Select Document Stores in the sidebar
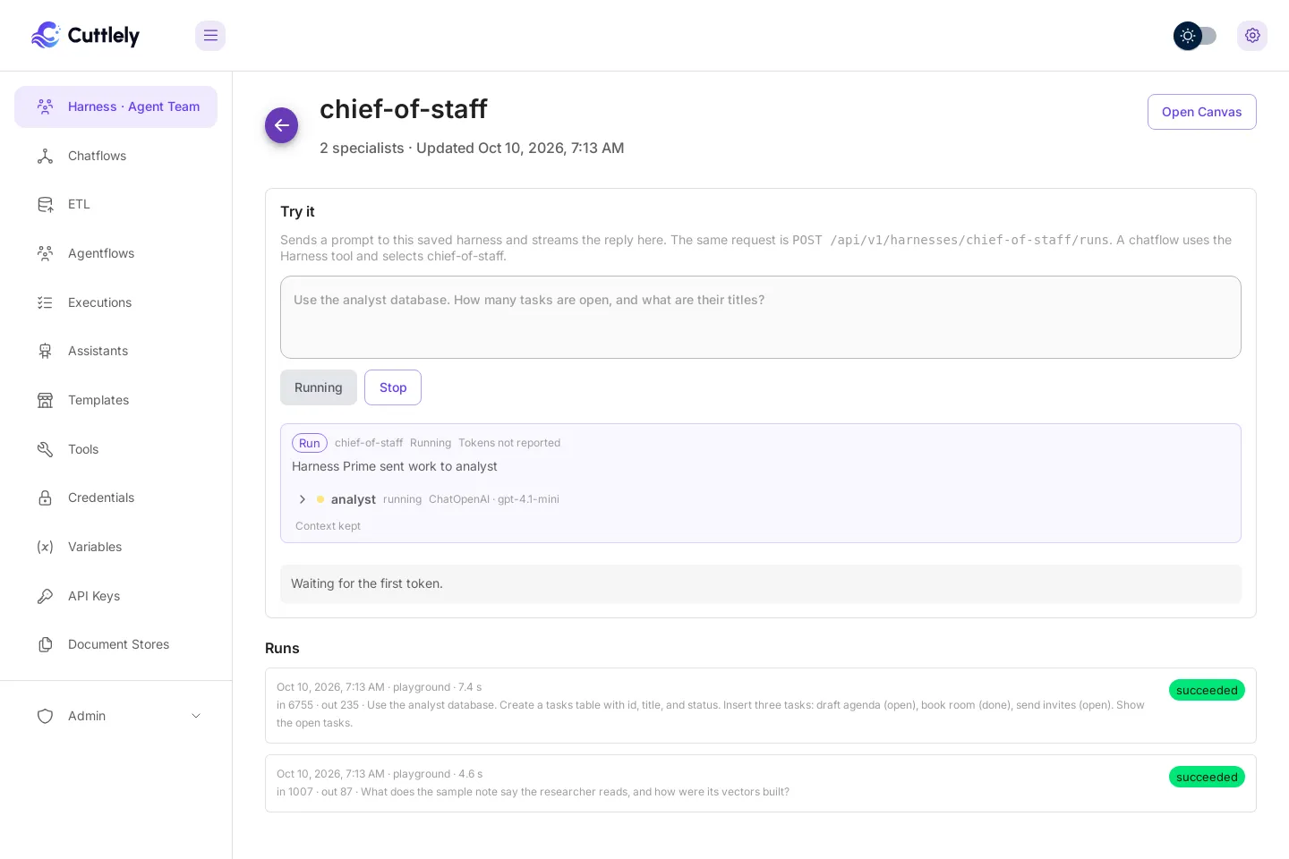The width and height of the screenshot is (1289, 859). click(x=115, y=644)
